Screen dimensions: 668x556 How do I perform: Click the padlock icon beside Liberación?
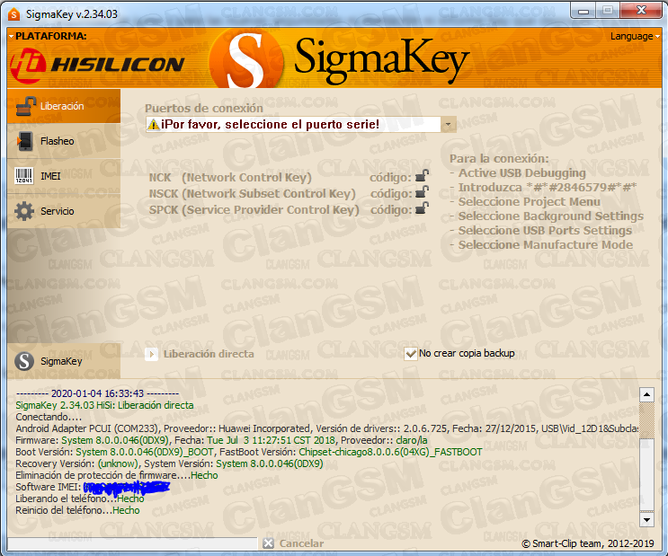(x=25, y=106)
